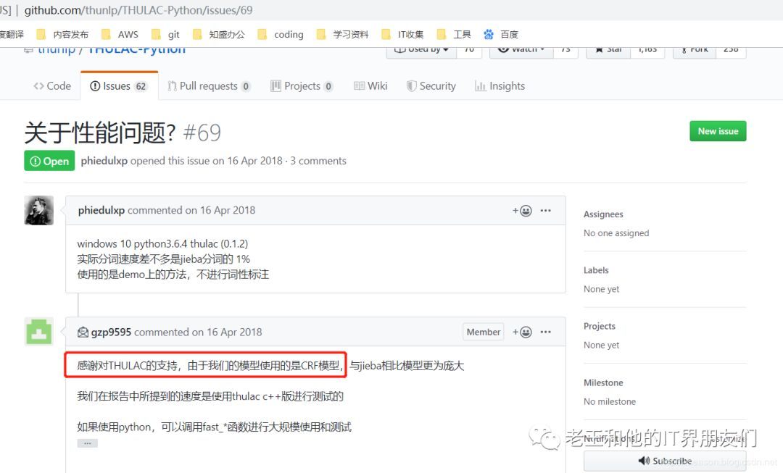This screenshot has height=473, width=783.
Task: Open gzp9595 author link in second comment
Action: (111, 332)
